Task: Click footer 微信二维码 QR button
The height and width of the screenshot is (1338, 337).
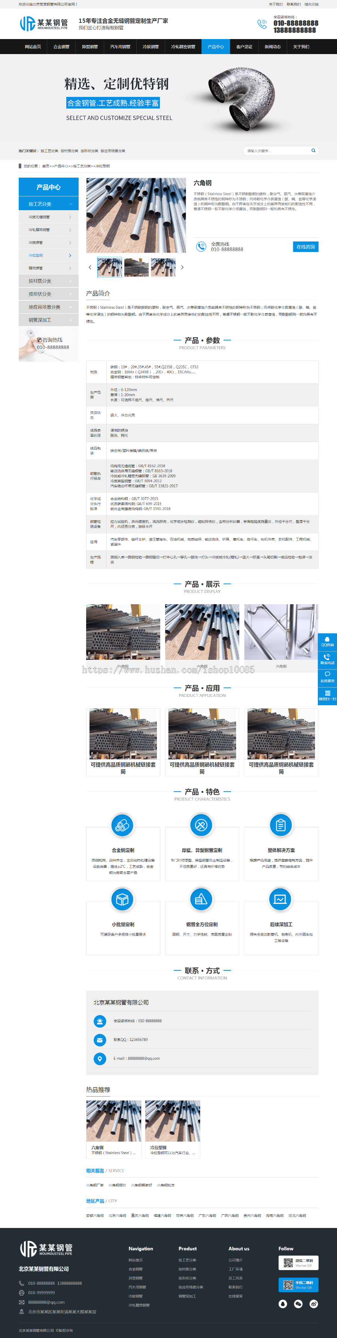Action: tap(298, 1262)
